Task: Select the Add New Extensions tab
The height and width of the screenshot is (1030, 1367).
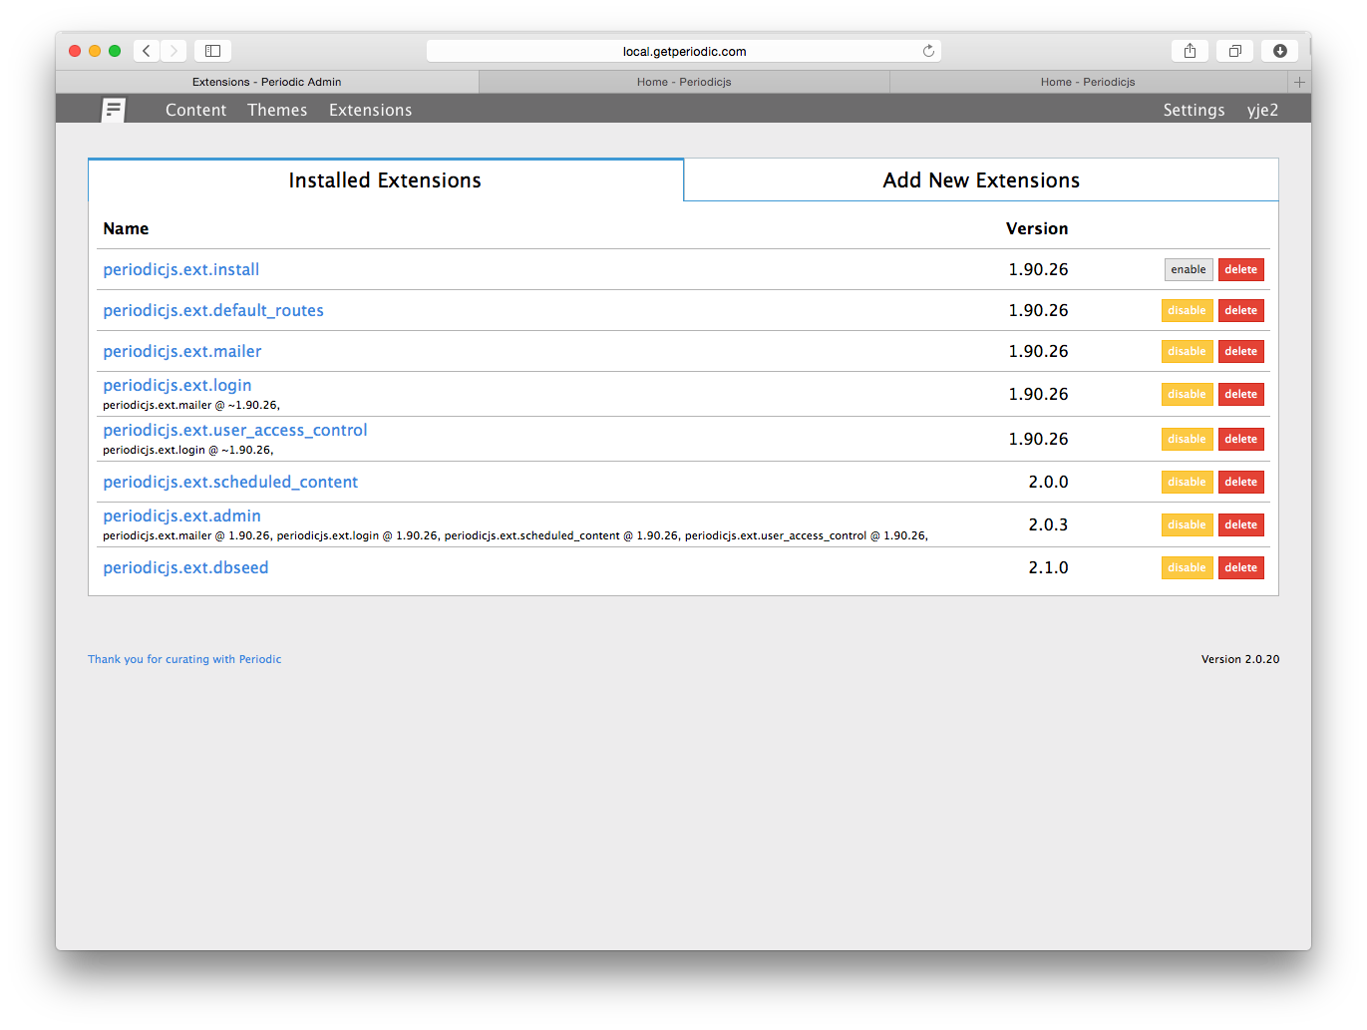Action: click(981, 180)
